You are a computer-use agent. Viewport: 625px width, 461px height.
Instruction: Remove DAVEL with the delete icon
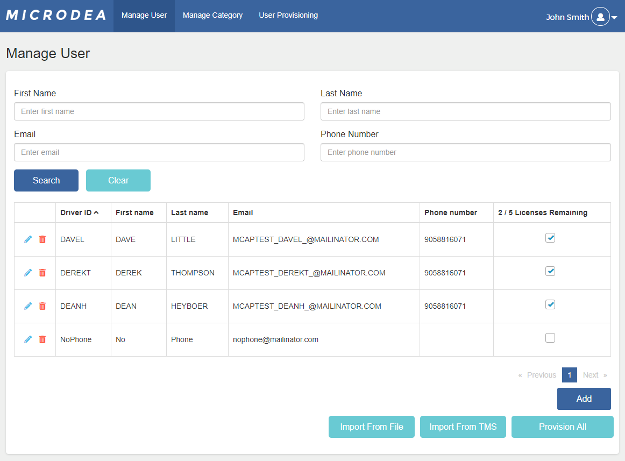pyautogui.click(x=42, y=239)
